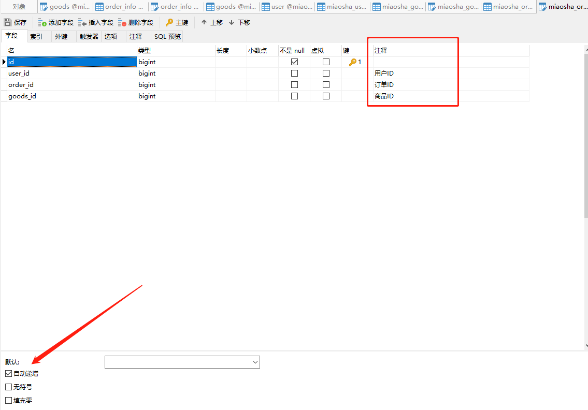Switch to the SQL 预览 tab
Viewport: 588px width, 410px height.
click(167, 36)
